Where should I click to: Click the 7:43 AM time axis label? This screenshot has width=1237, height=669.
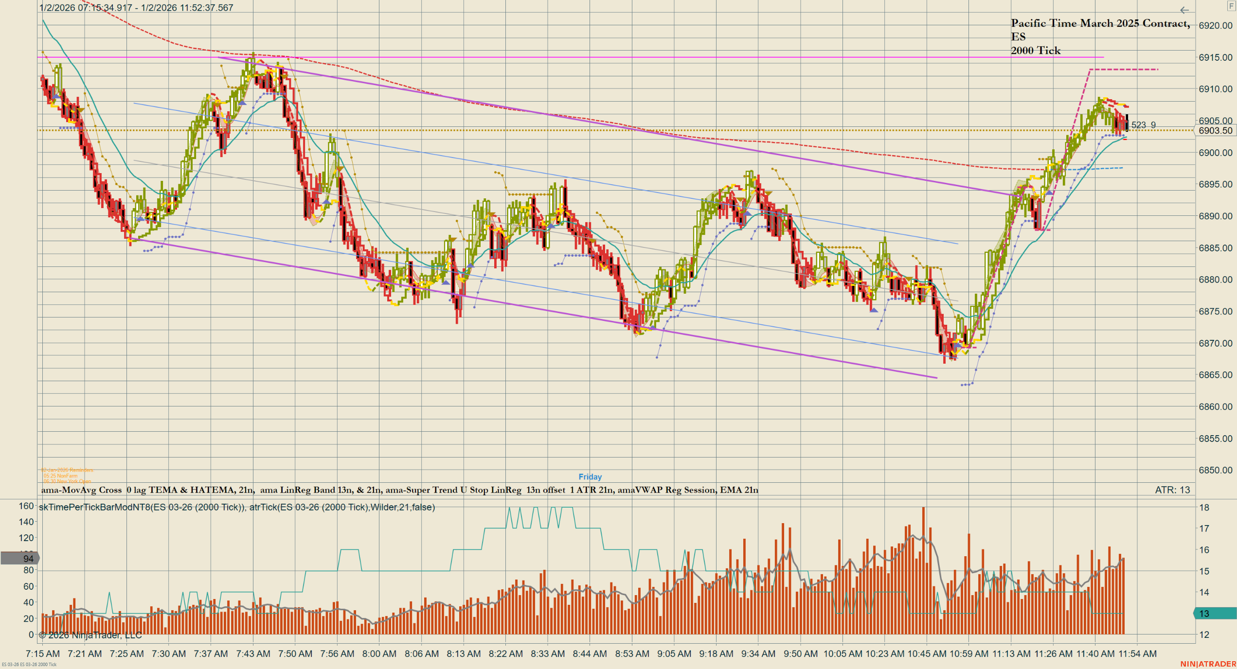click(x=253, y=654)
